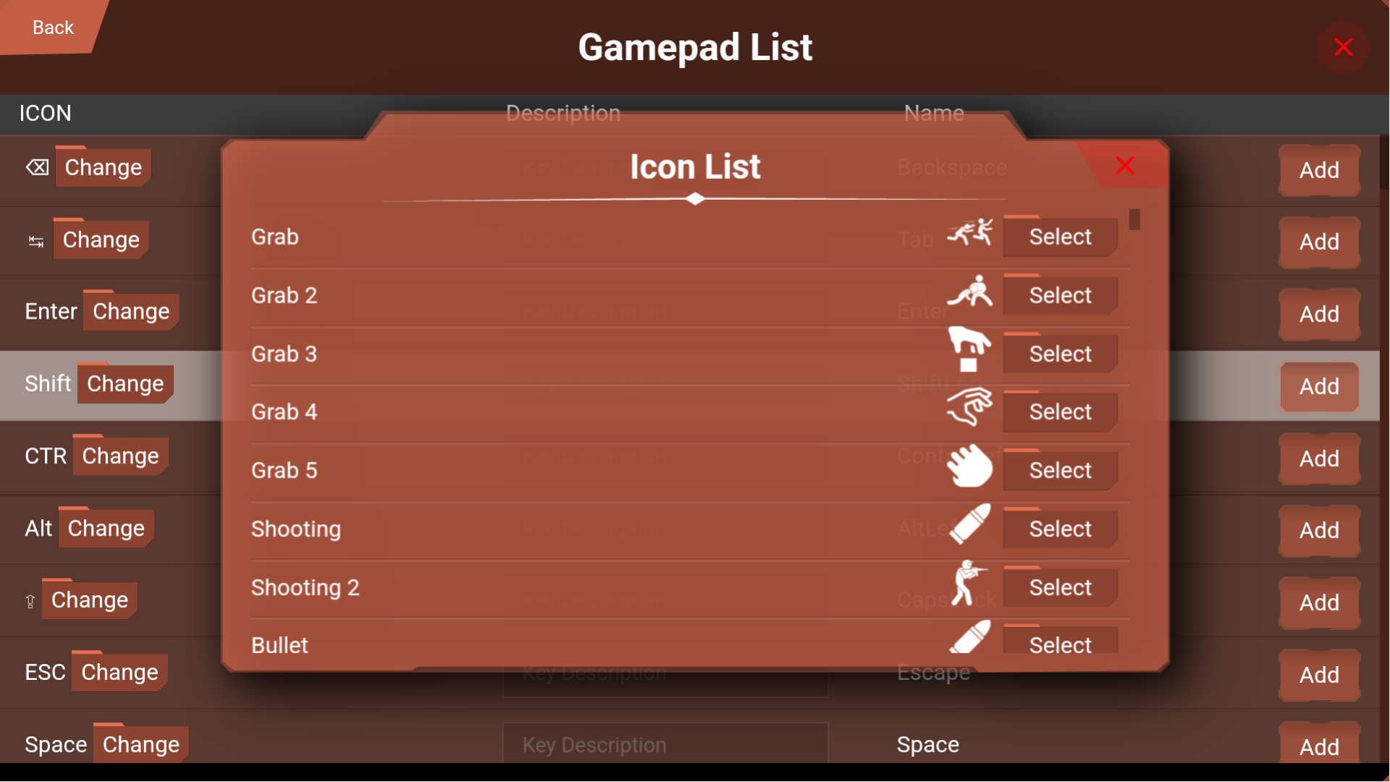
Task: Click the Space Key Description field
Action: tap(665, 744)
